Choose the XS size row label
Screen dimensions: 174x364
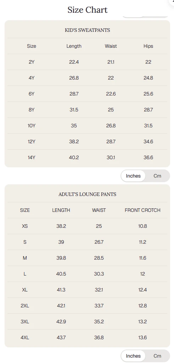(x=25, y=226)
